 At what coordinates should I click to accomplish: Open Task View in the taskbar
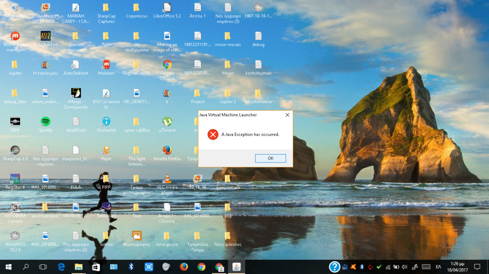(43, 267)
